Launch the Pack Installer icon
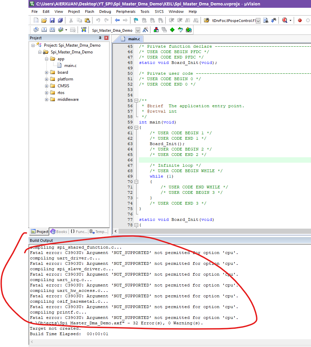Screen dimensions: 311x347 tap(189, 30)
